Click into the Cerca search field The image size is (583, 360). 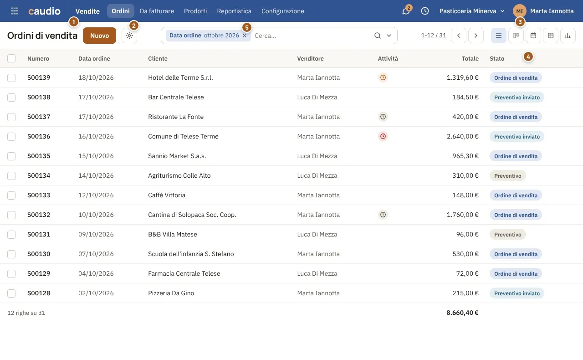[x=312, y=36]
